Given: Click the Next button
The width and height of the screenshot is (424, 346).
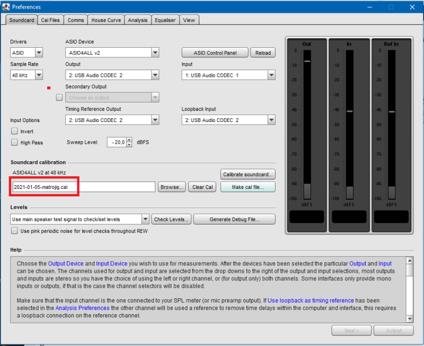Looking at the screenshot, I should pyautogui.click(x=351, y=330).
